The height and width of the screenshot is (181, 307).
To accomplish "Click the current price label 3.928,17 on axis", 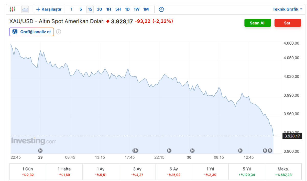I will coord(292,136).
